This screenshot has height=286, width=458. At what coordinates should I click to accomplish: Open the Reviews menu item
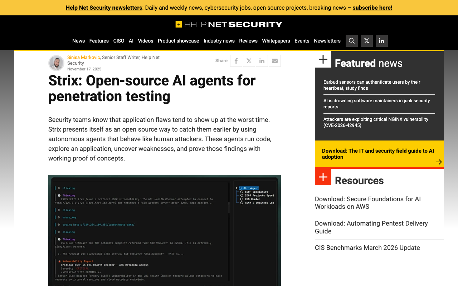point(248,41)
